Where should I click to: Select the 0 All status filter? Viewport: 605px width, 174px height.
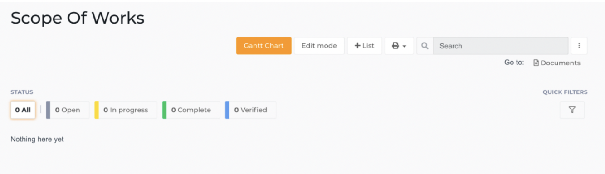tap(23, 110)
